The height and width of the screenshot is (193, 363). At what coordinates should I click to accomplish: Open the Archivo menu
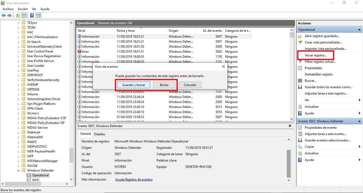click(x=8, y=9)
